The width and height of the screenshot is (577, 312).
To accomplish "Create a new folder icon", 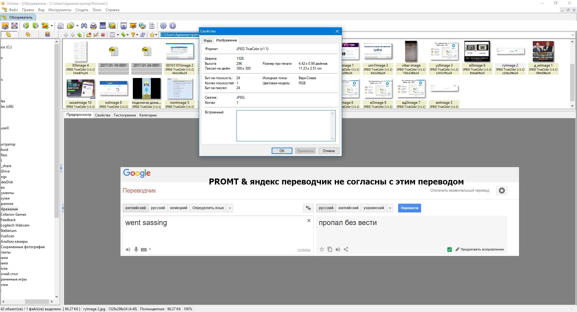I will [89, 35].
